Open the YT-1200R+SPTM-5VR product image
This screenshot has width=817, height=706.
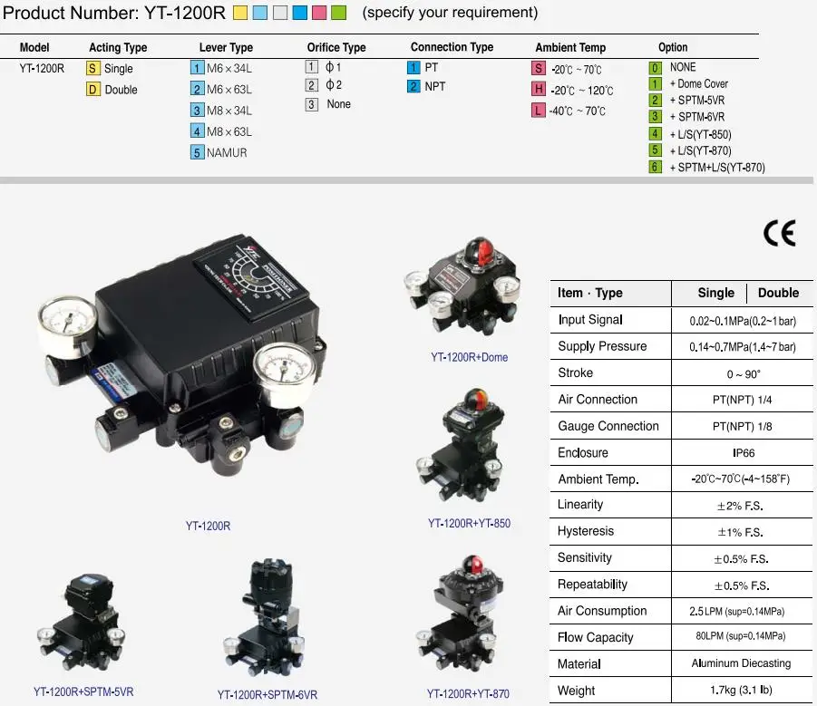83,626
